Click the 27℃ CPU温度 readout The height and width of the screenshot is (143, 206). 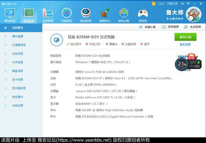point(195,64)
